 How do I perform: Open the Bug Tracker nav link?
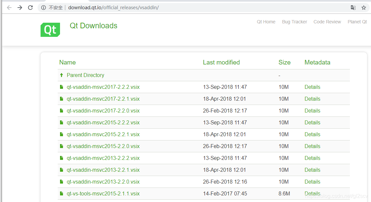(294, 22)
